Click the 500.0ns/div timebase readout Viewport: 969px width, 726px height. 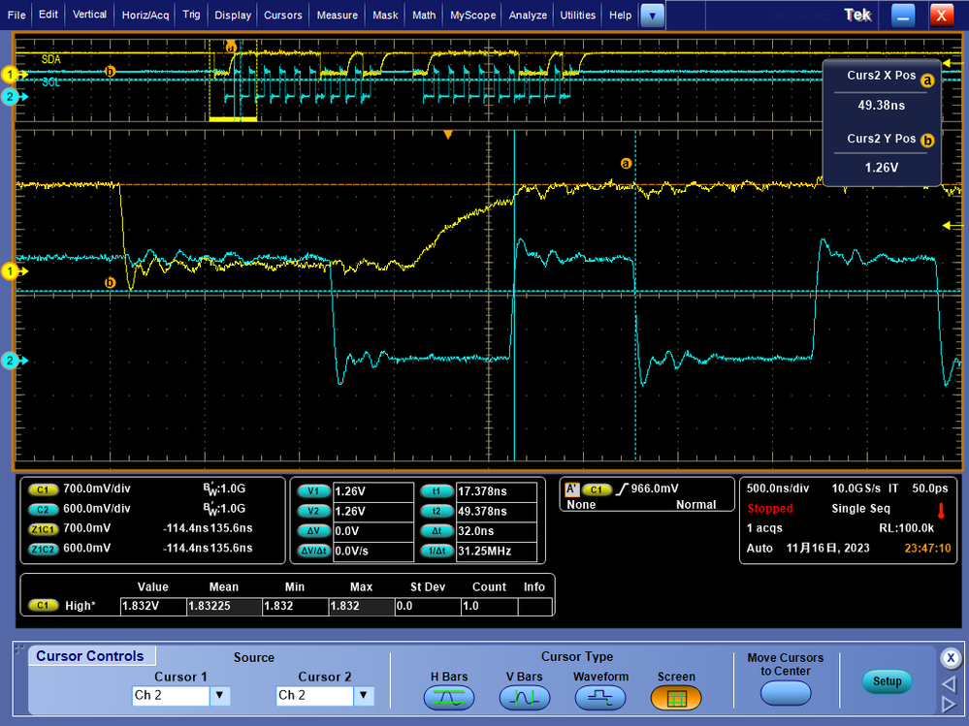coord(777,489)
